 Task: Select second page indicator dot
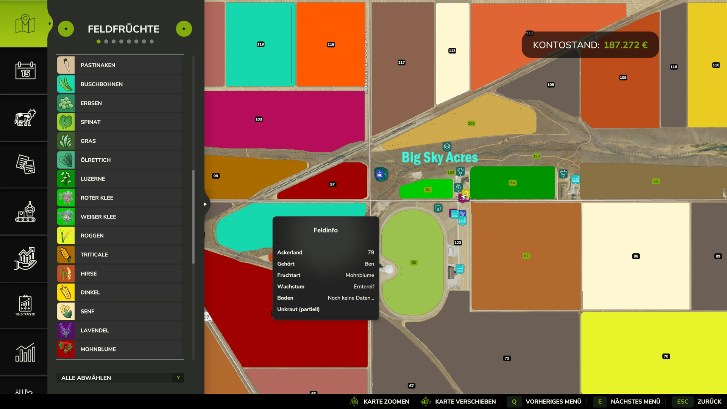click(x=106, y=42)
